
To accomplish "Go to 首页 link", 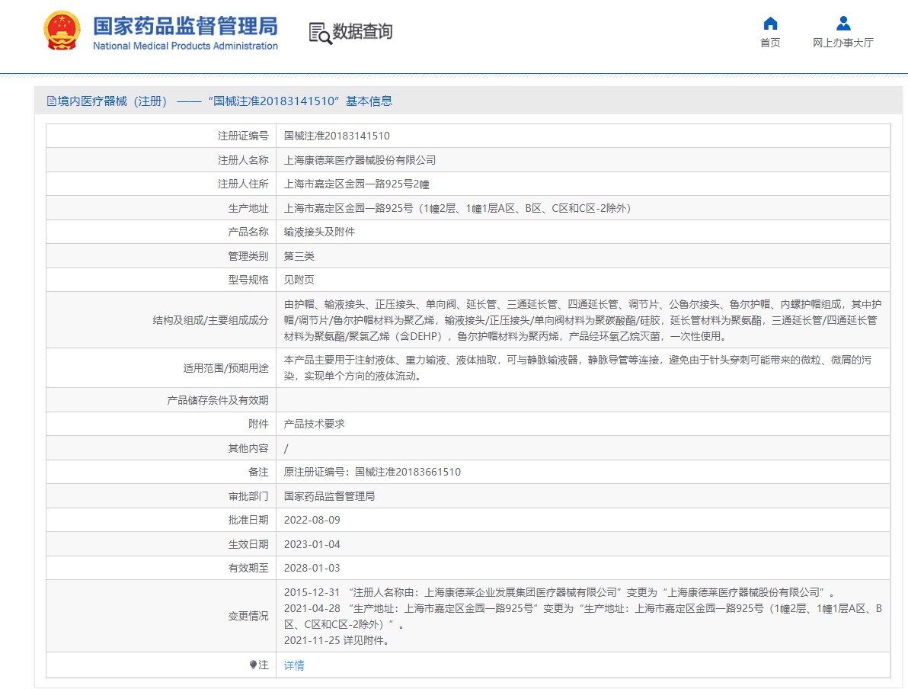I will tap(770, 43).
